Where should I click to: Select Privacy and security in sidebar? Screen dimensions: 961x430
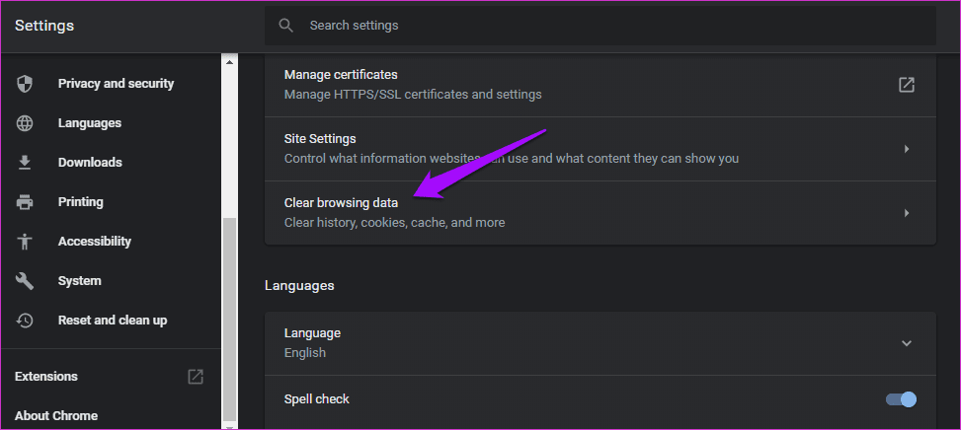[x=116, y=84]
